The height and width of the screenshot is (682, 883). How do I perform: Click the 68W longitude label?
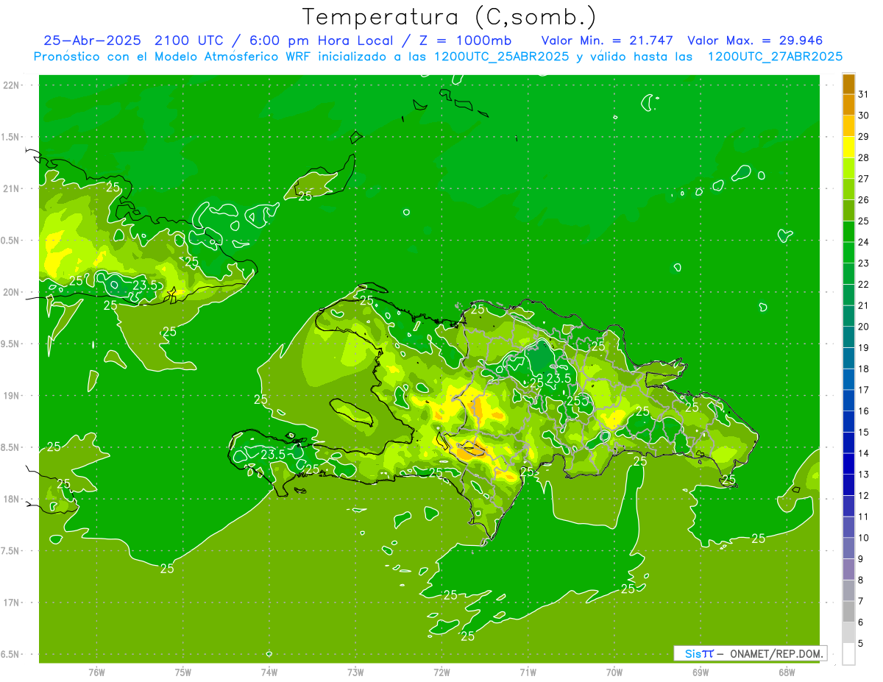click(x=786, y=672)
